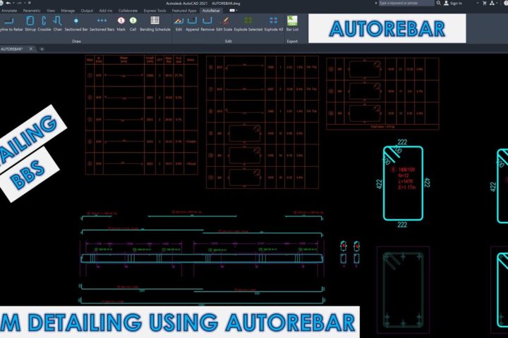Click the Undo arrow in quick access toolbar
This screenshot has width=508, height=338.
pos(8,3)
